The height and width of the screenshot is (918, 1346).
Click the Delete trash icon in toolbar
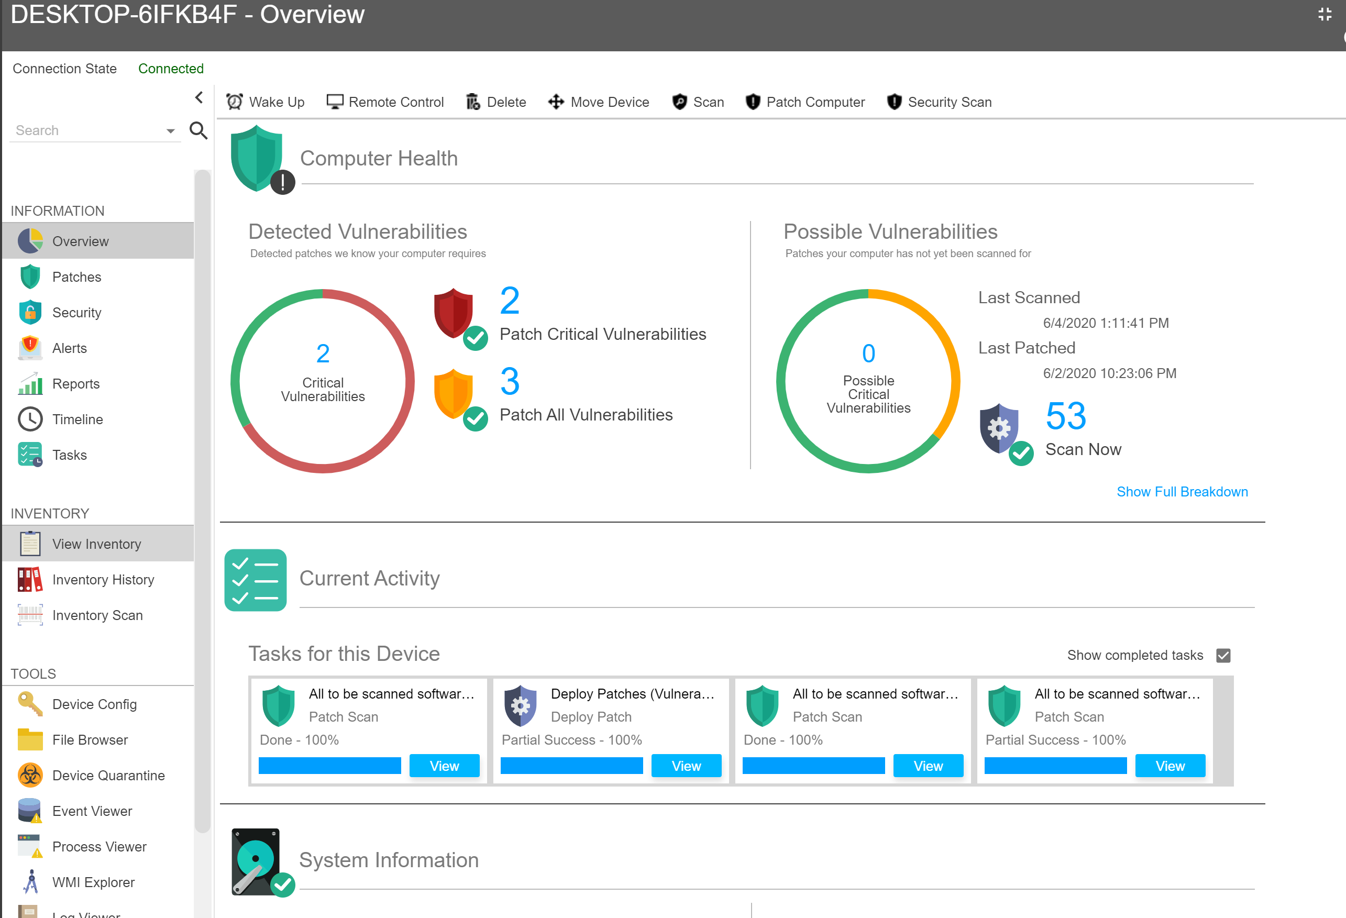(x=473, y=102)
